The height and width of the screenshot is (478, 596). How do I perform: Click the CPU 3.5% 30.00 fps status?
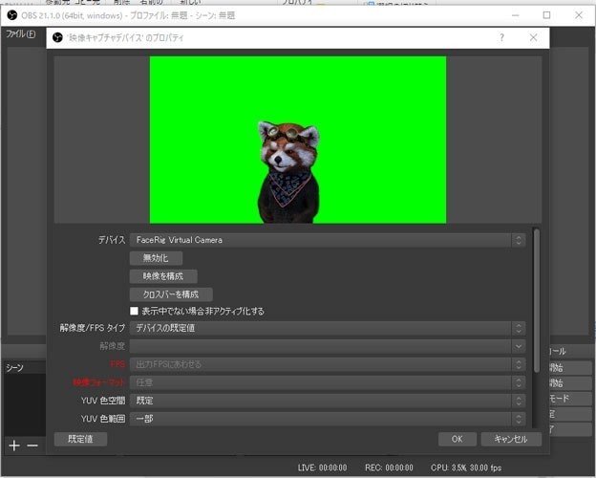coord(466,467)
